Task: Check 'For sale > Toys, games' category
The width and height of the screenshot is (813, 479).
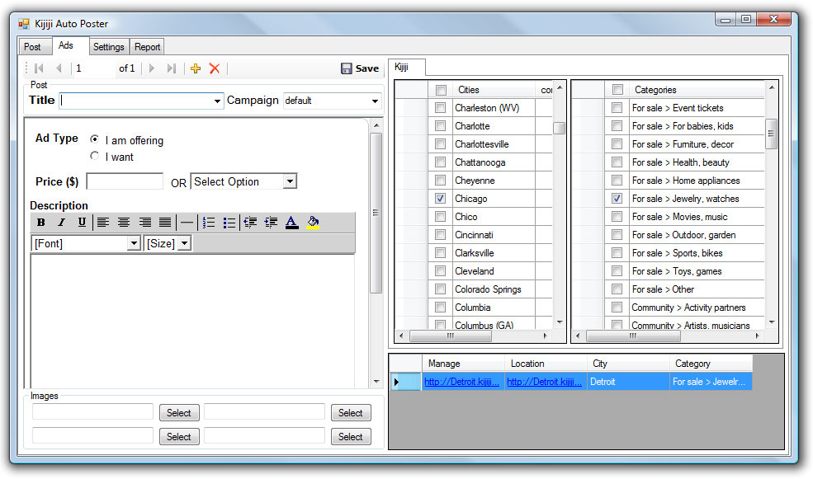Action: pos(617,271)
